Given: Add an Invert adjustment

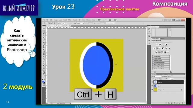Looking at the screenshot, I should (x=156, y=52).
